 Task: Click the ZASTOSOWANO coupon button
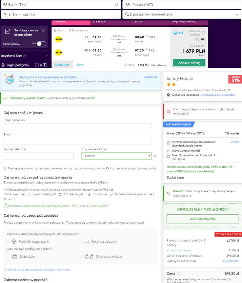click(203, 219)
